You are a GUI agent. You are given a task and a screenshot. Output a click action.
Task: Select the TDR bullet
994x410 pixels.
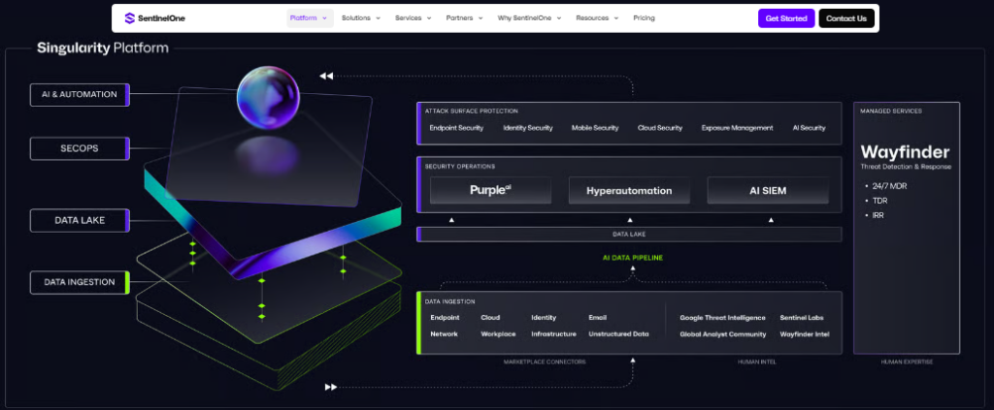tap(878, 201)
